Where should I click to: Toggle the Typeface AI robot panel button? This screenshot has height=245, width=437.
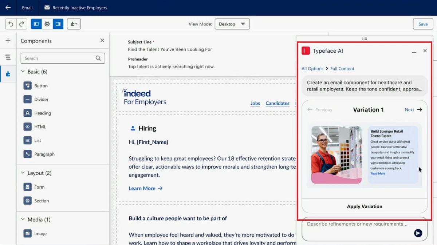tap(47, 24)
